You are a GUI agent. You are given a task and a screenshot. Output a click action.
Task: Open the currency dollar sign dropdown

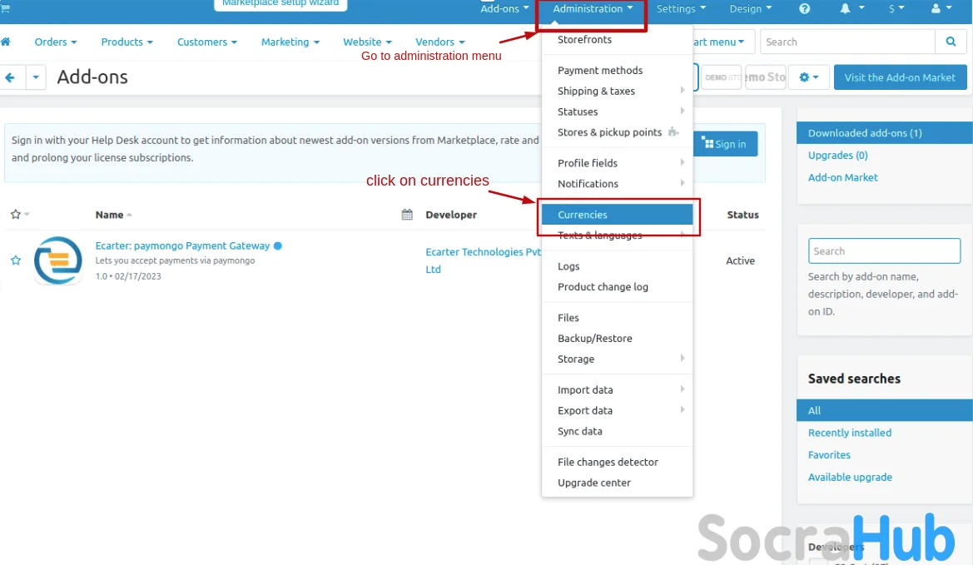[896, 8]
